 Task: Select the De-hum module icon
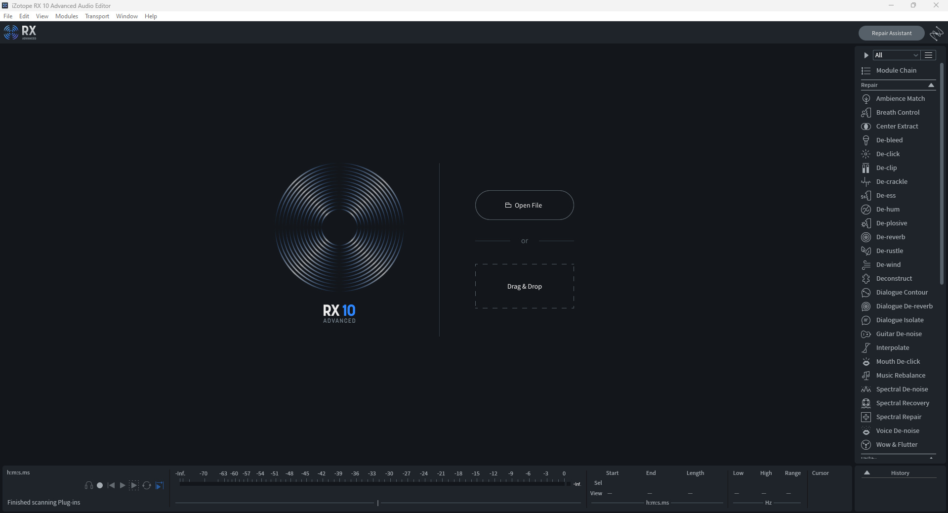coord(866,210)
